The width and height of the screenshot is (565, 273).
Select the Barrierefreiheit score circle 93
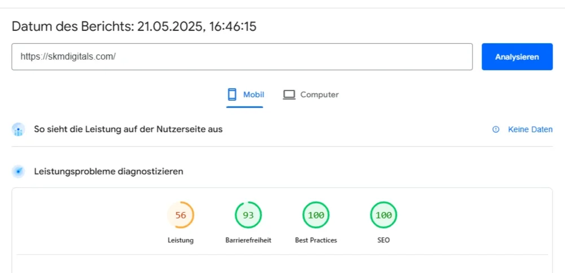(248, 215)
